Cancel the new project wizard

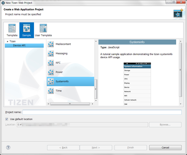[x=165, y=147]
